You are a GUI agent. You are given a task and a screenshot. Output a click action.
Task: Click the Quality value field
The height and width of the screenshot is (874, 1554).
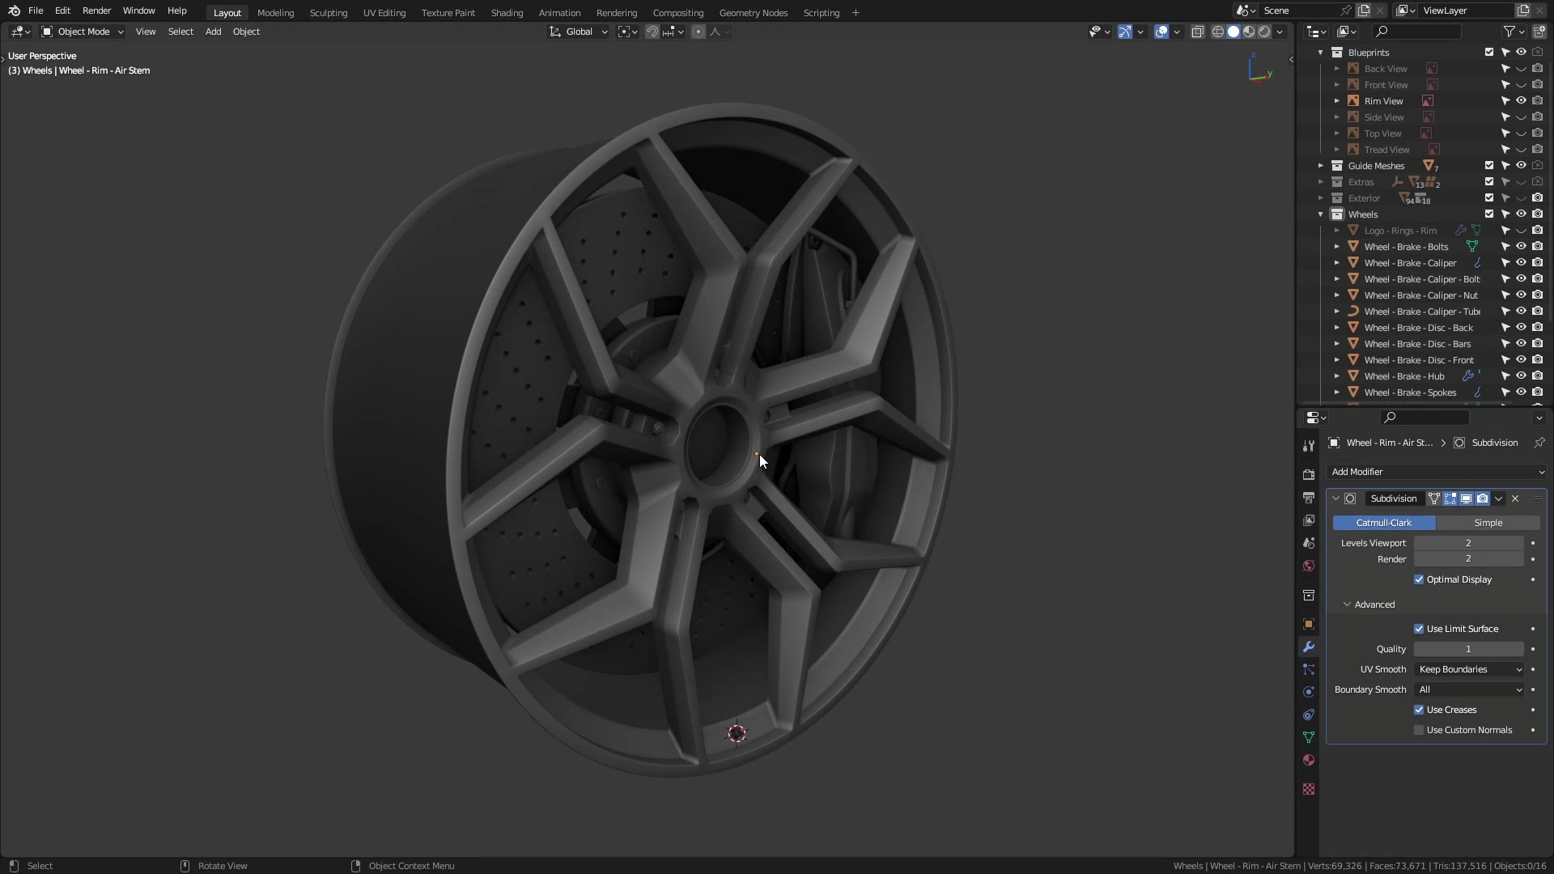tap(1468, 649)
